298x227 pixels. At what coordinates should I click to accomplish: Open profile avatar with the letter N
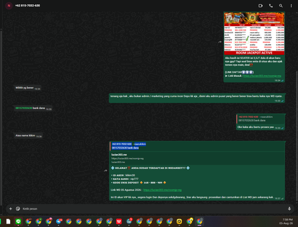coord(9,5)
